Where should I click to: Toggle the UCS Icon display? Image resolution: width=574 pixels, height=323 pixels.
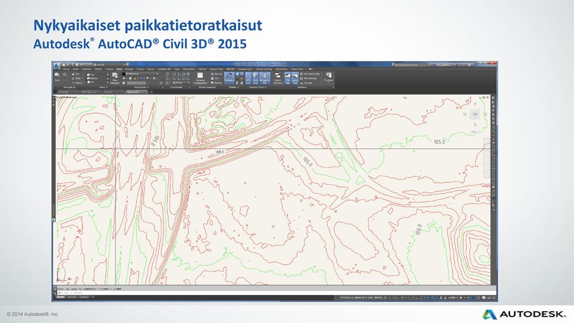(248, 78)
